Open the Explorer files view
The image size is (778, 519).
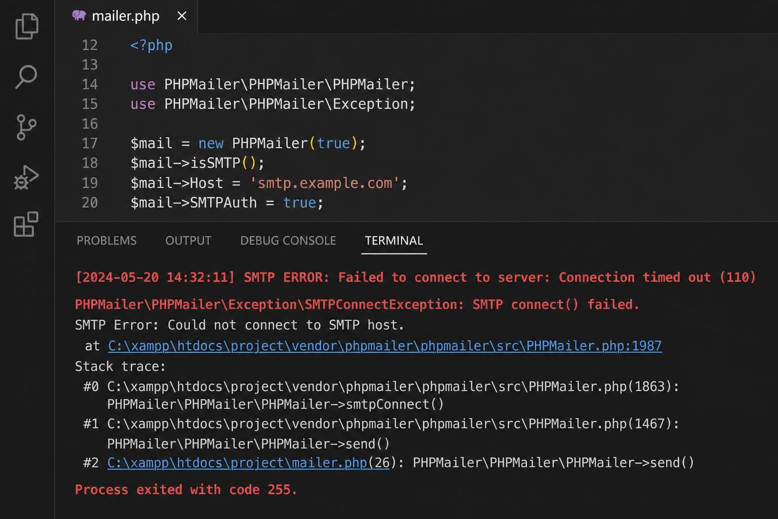point(27,26)
